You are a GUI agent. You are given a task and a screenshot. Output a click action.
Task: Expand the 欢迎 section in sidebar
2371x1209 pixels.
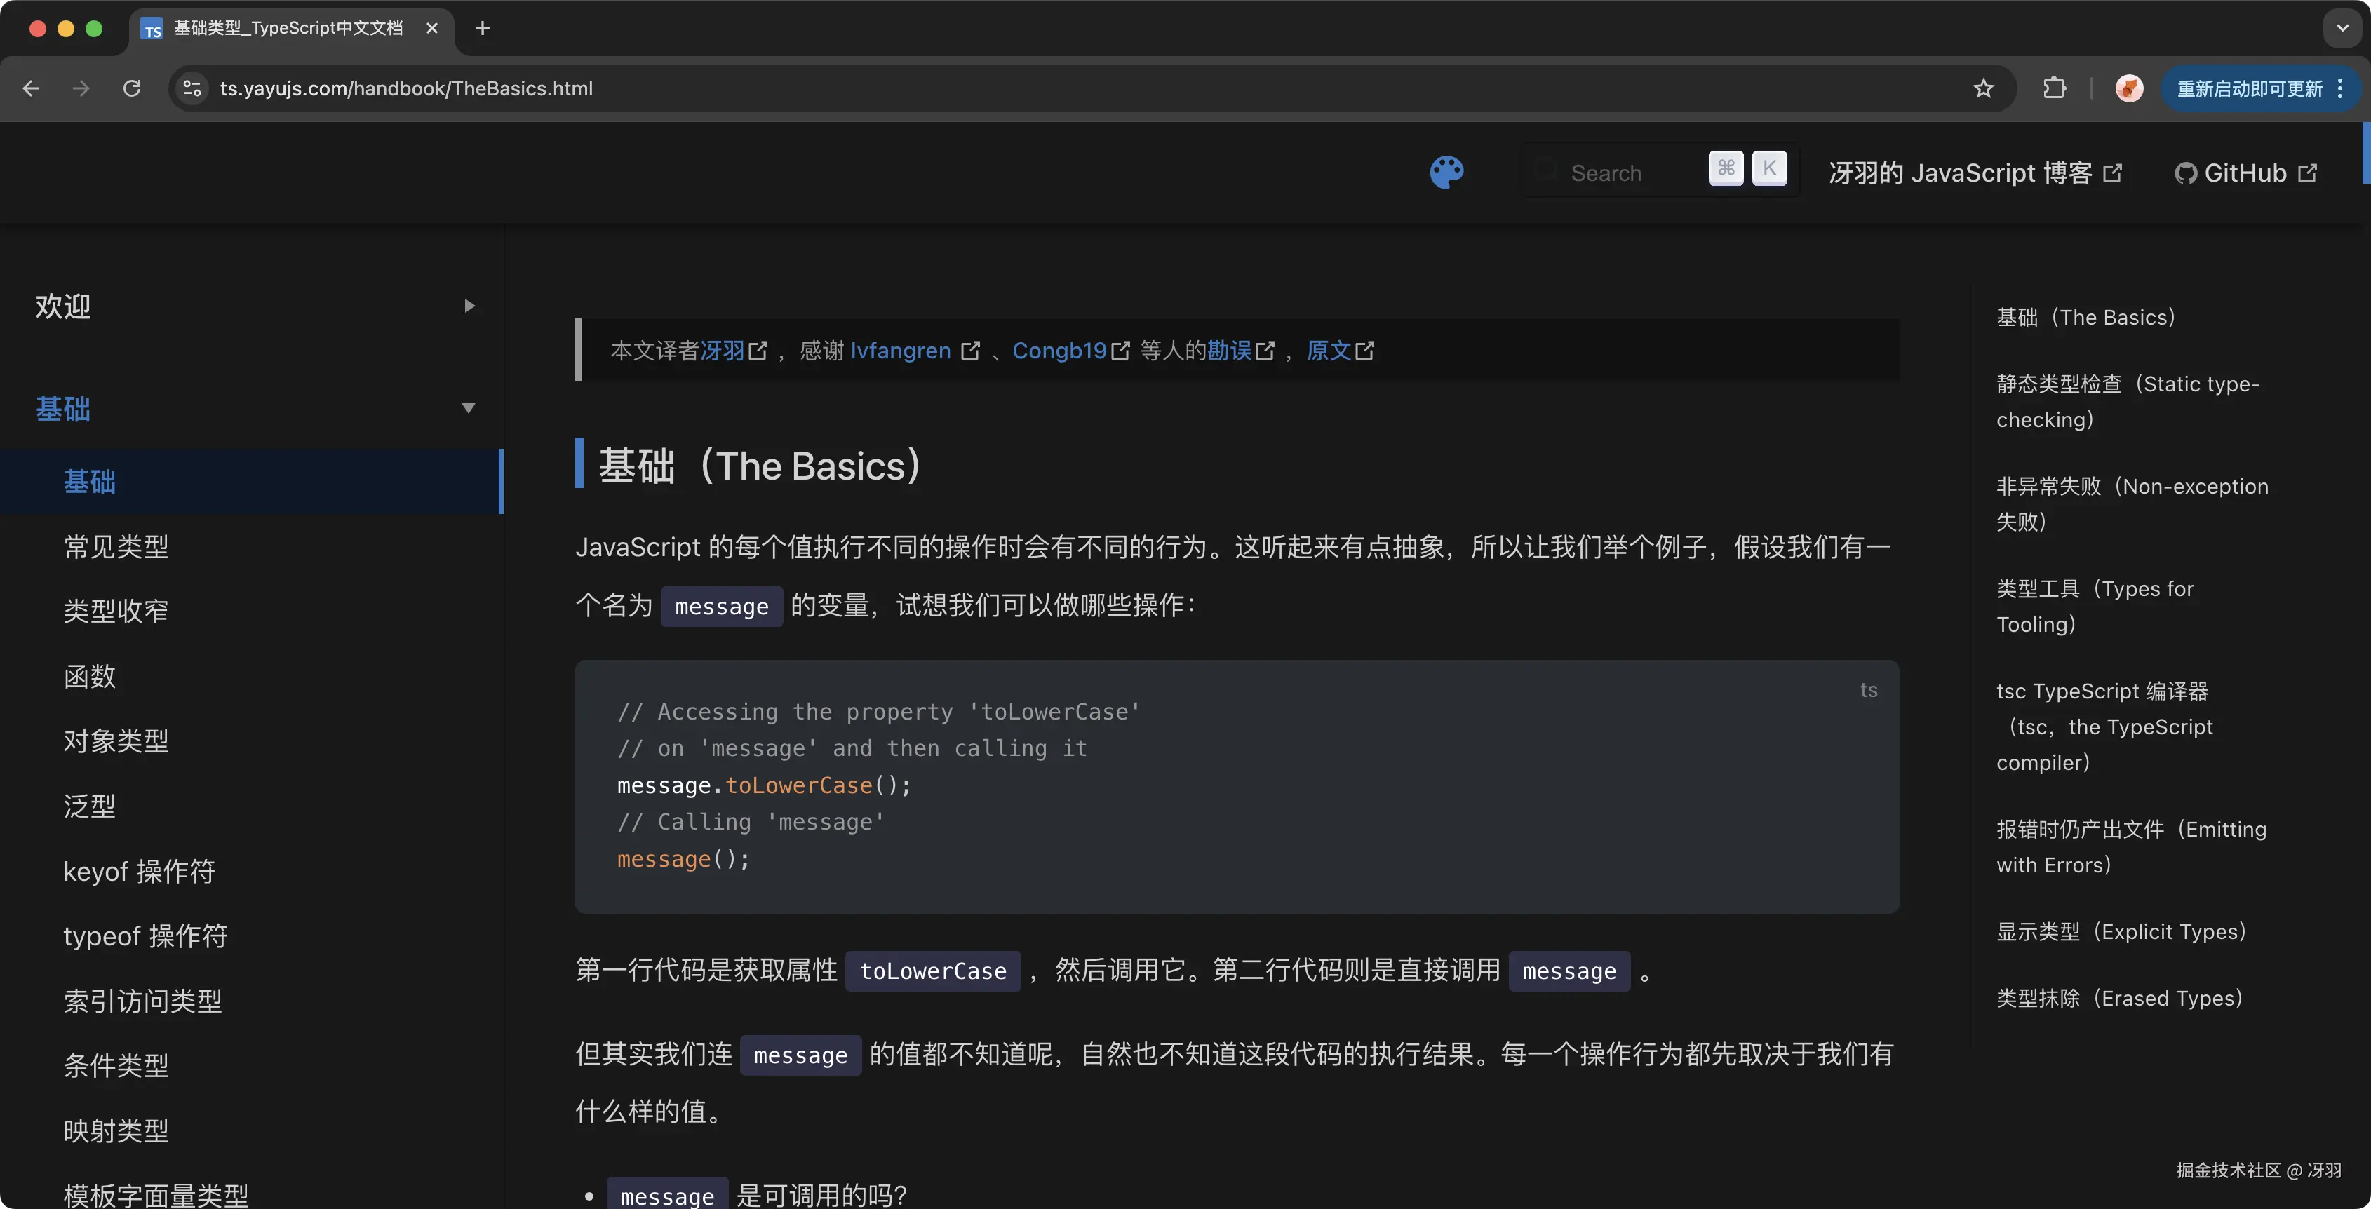click(470, 306)
